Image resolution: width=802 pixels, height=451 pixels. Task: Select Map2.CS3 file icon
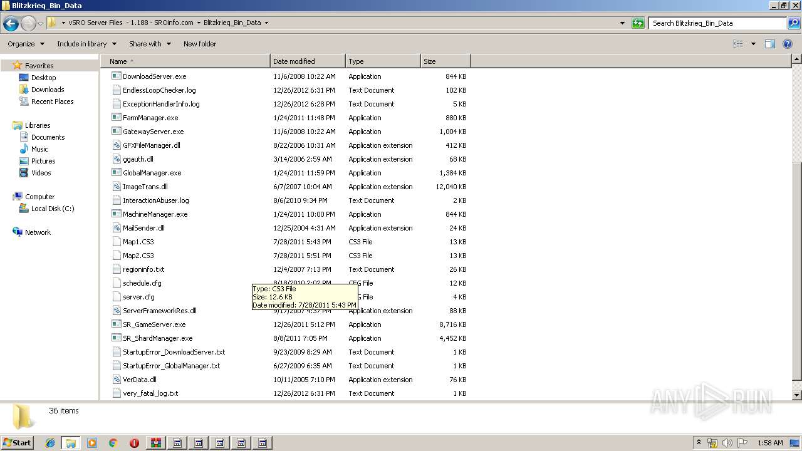tap(116, 255)
